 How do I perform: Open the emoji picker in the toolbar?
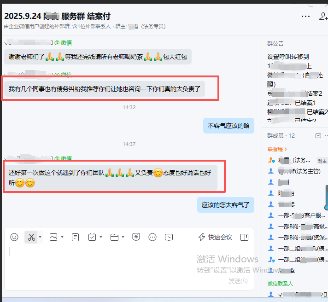[14, 237]
